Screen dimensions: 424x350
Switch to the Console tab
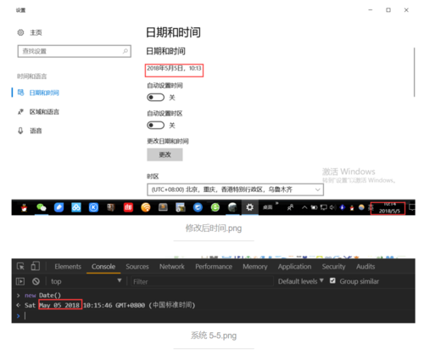[x=103, y=267]
